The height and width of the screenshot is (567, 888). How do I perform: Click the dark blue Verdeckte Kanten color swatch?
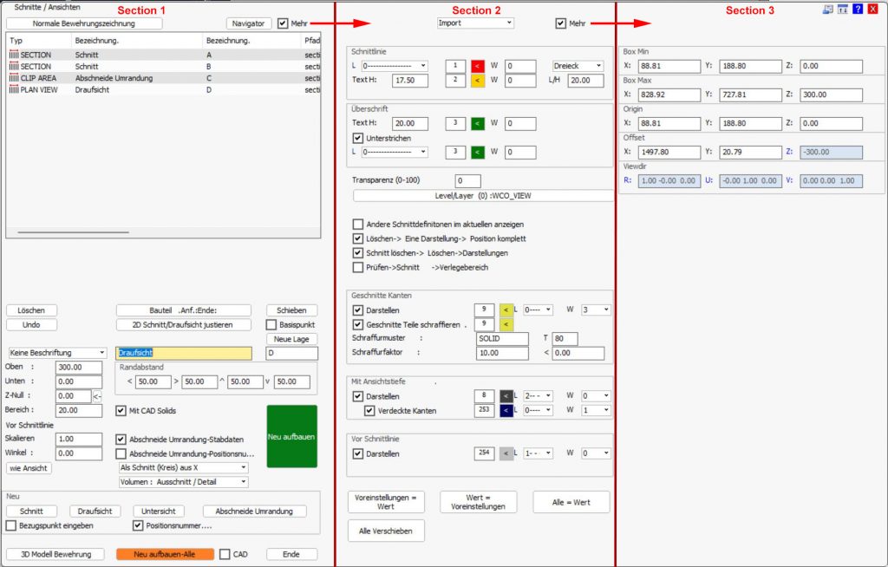tap(505, 410)
